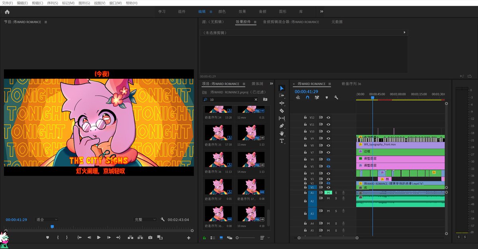Open 序列(S) menu
Image resolution: width=478 pixels, height=249 pixels.
coord(53,3)
